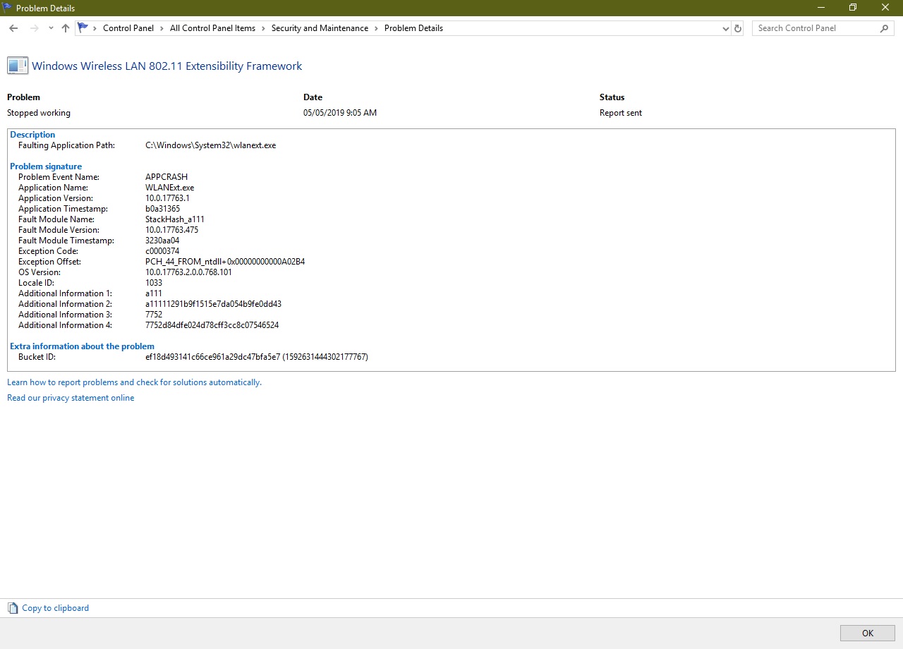This screenshot has height=649, width=903.
Task: Click Additional Information 3 value 7752
Action: (x=154, y=315)
